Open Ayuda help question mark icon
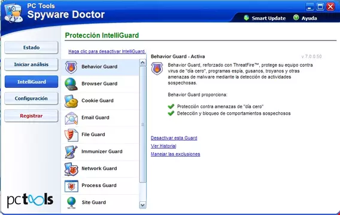340x215 pixels. tap(296, 17)
